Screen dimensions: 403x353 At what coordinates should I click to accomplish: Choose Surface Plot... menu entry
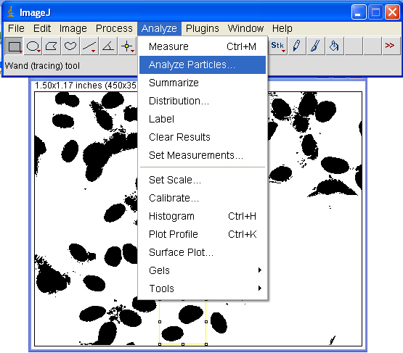point(203,252)
